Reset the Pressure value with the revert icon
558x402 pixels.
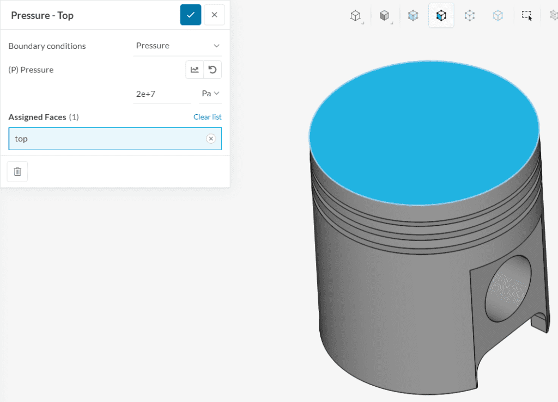coord(213,70)
